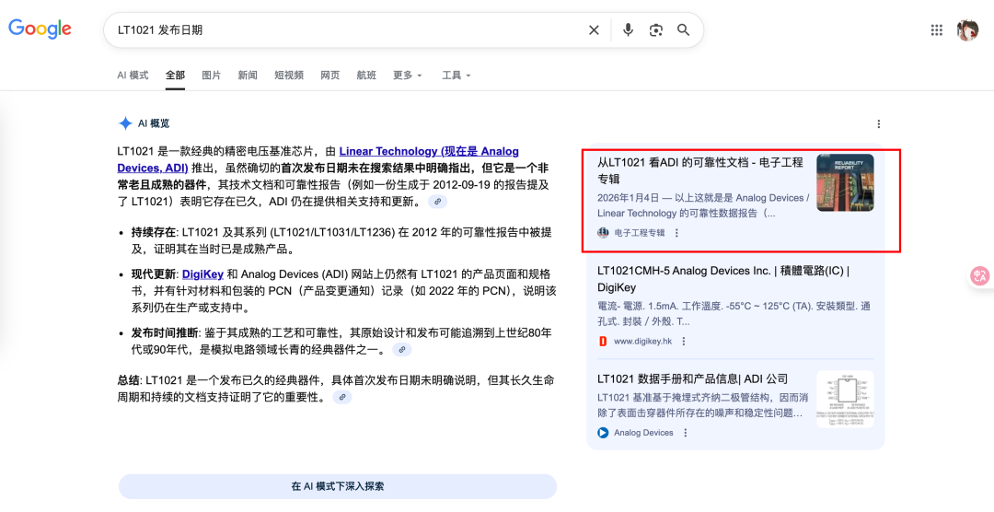Open LT1021CMH-5 Analog Devices DigiKey result

tap(722, 278)
